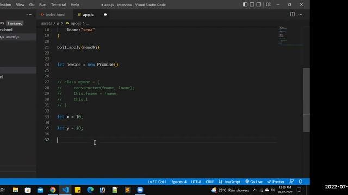Click on 'let x = 10;' line
This screenshot has width=348, height=195.
(x=70, y=117)
